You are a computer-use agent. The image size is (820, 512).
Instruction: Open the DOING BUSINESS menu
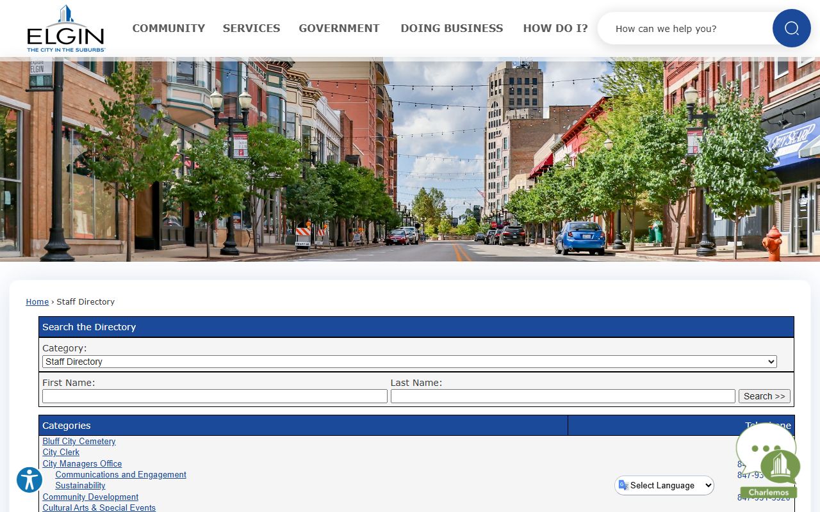452,28
